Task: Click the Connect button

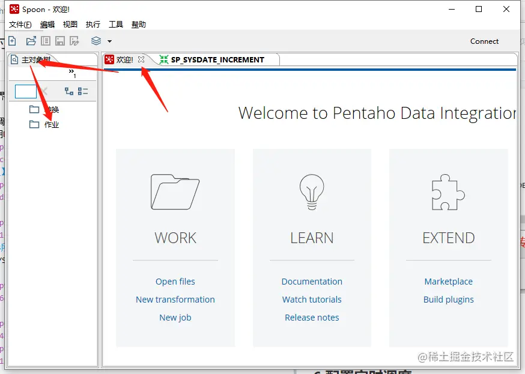Action: point(484,41)
